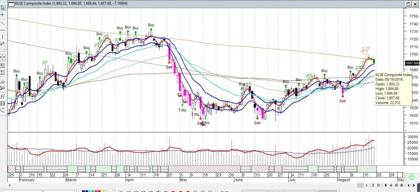Click the March month label
Viewport: 420px width, 192px height.
(71, 180)
